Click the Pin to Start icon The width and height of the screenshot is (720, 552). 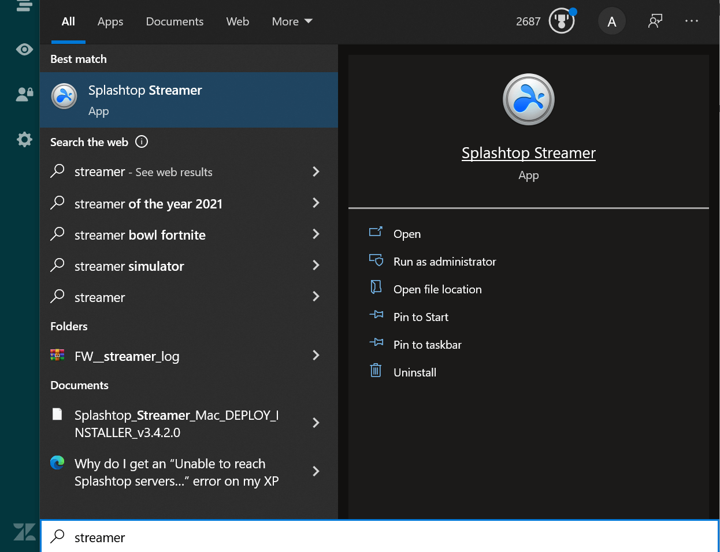pyautogui.click(x=376, y=316)
